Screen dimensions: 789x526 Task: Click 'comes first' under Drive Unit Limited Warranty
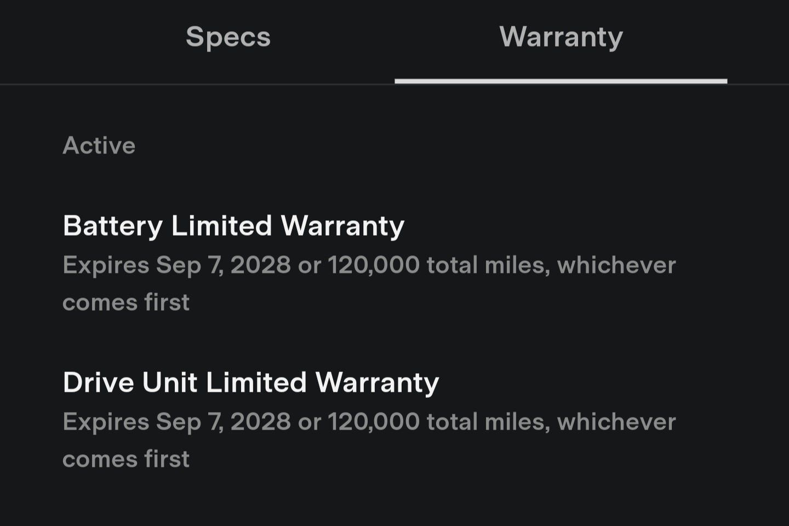pos(126,459)
